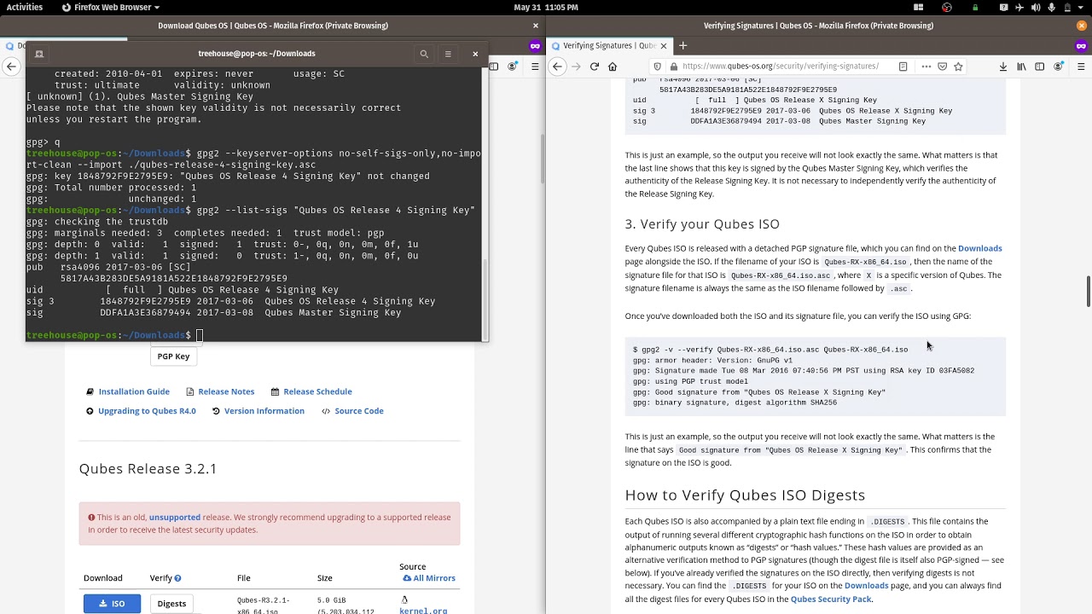Open page actions three-dot menu
Screen dimensions: 1092x614
click(x=926, y=67)
